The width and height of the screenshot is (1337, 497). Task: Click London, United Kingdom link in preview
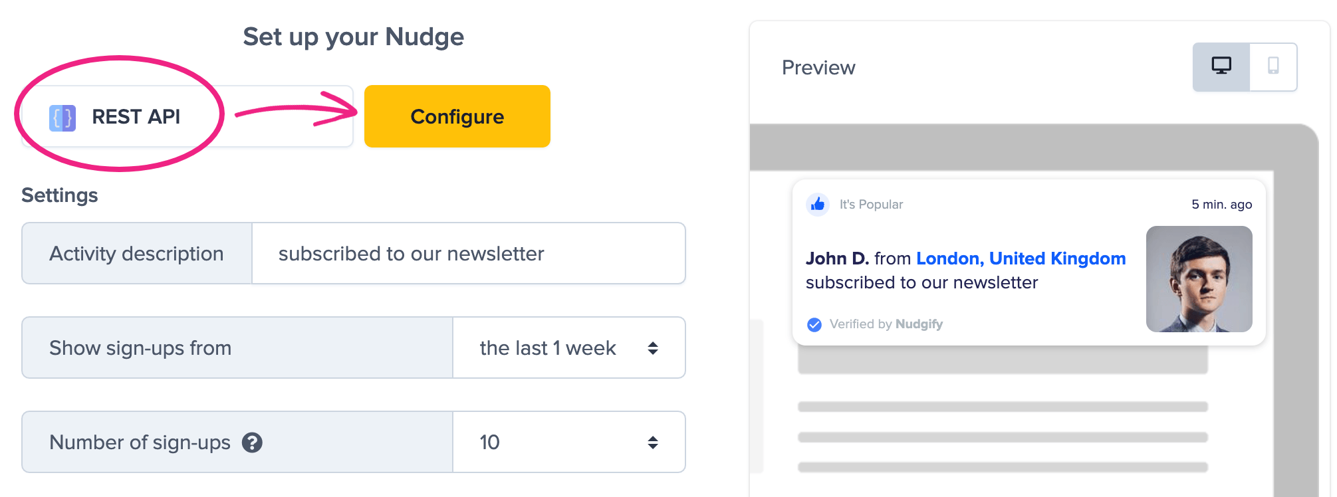[x=1021, y=258]
